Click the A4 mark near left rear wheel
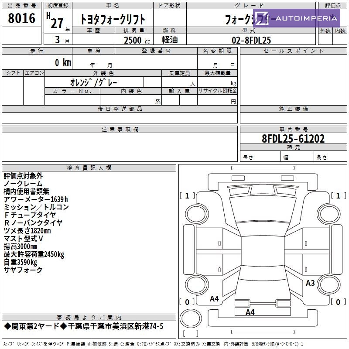The image size is (349, 349). point(214,298)
